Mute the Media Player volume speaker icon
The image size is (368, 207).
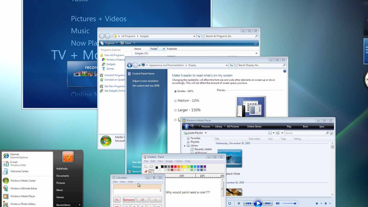click(x=278, y=203)
